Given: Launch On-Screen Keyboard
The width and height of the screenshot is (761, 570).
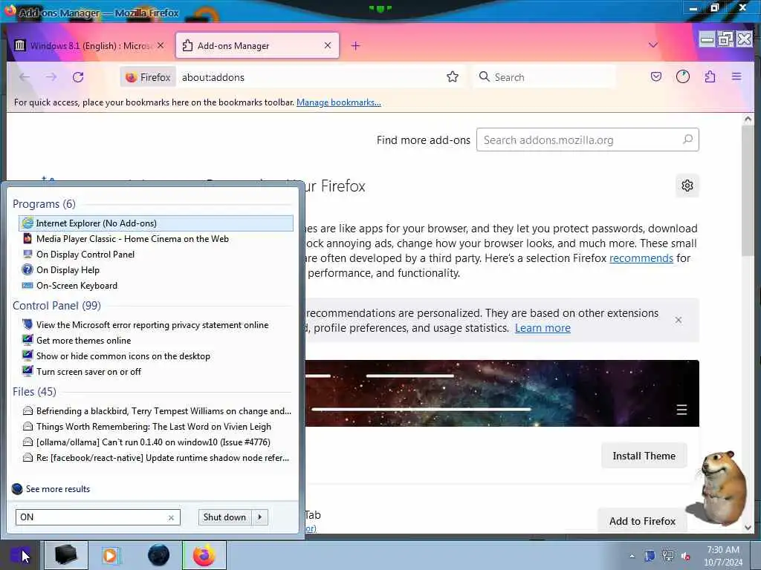Looking at the screenshot, I should pos(156,286).
